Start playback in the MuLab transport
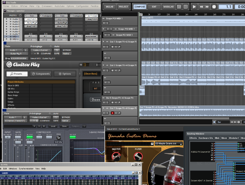 click(x=194, y=7)
